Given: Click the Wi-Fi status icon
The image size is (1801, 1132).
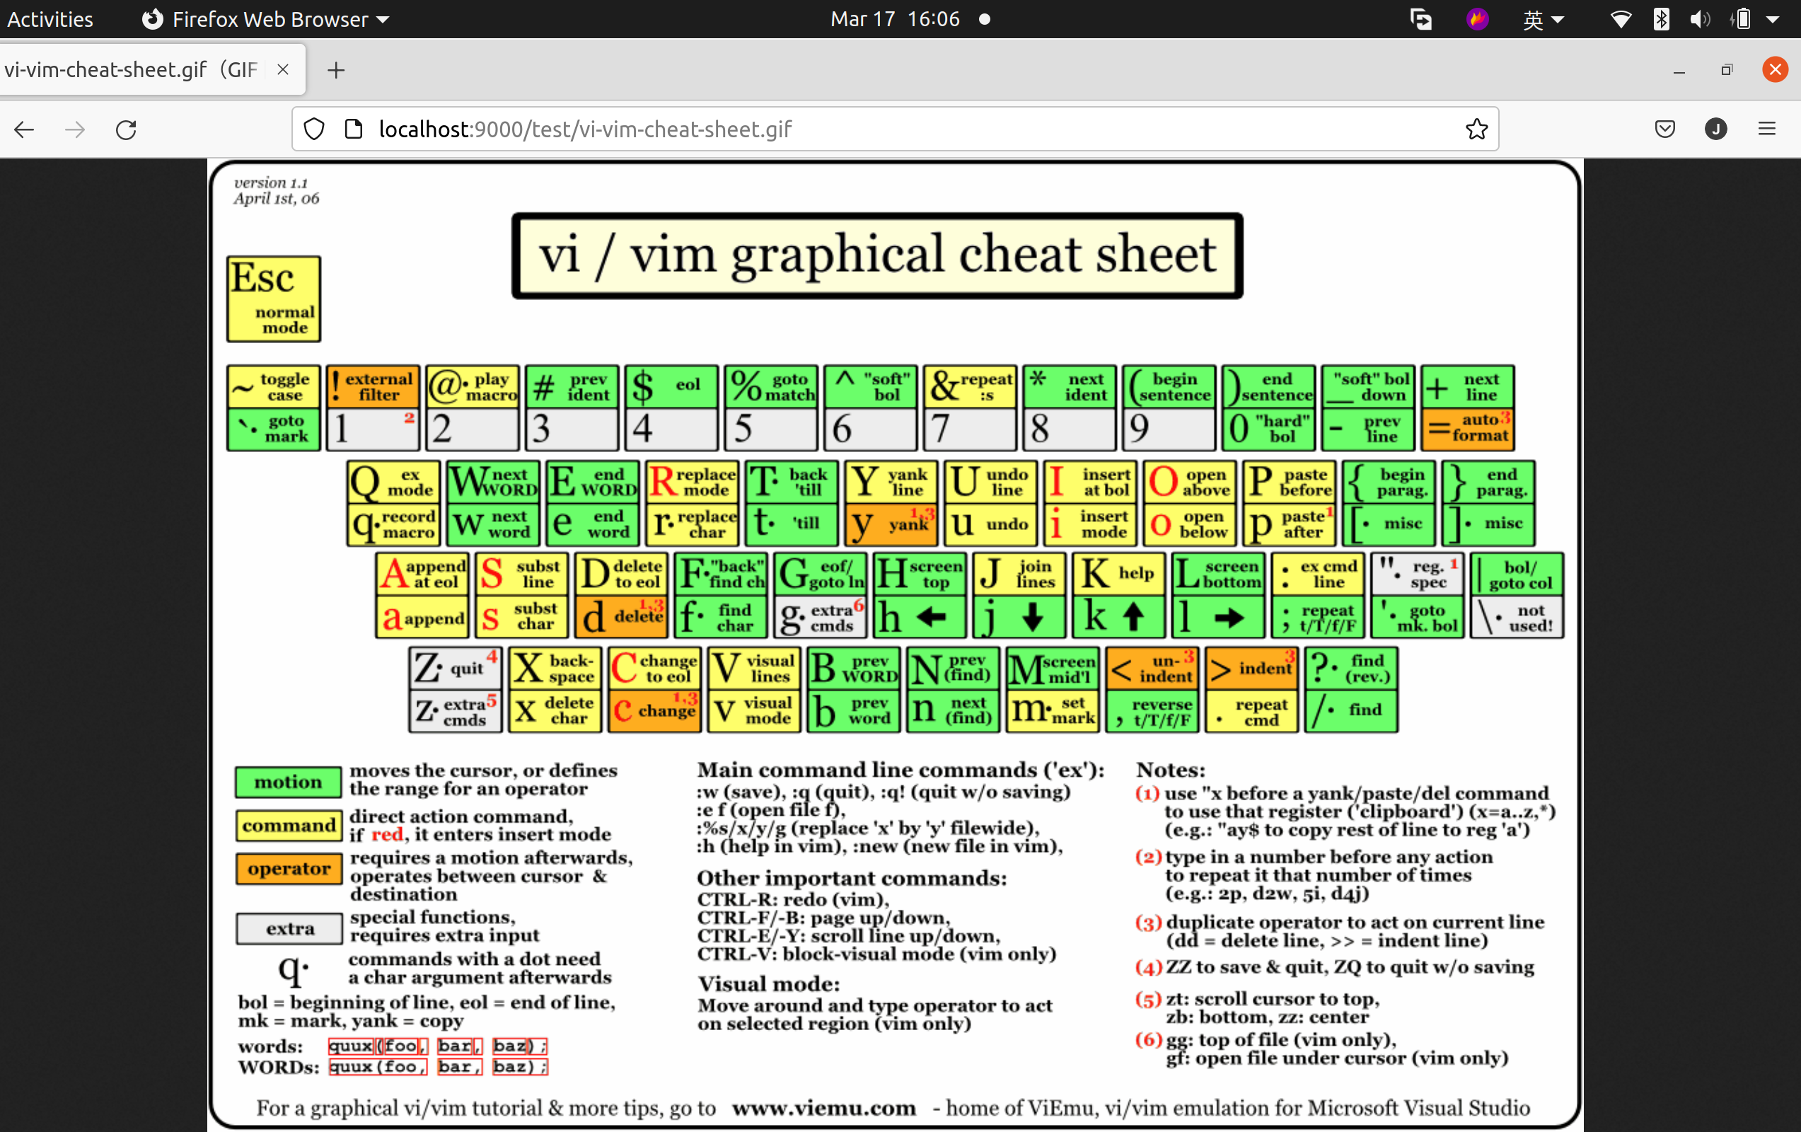Looking at the screenshot, I should pyautogui.click(x=1621, y=19).
